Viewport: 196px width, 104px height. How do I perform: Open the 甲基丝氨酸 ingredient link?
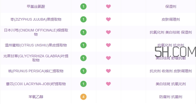pyautogui.click(x=36, y=6)
